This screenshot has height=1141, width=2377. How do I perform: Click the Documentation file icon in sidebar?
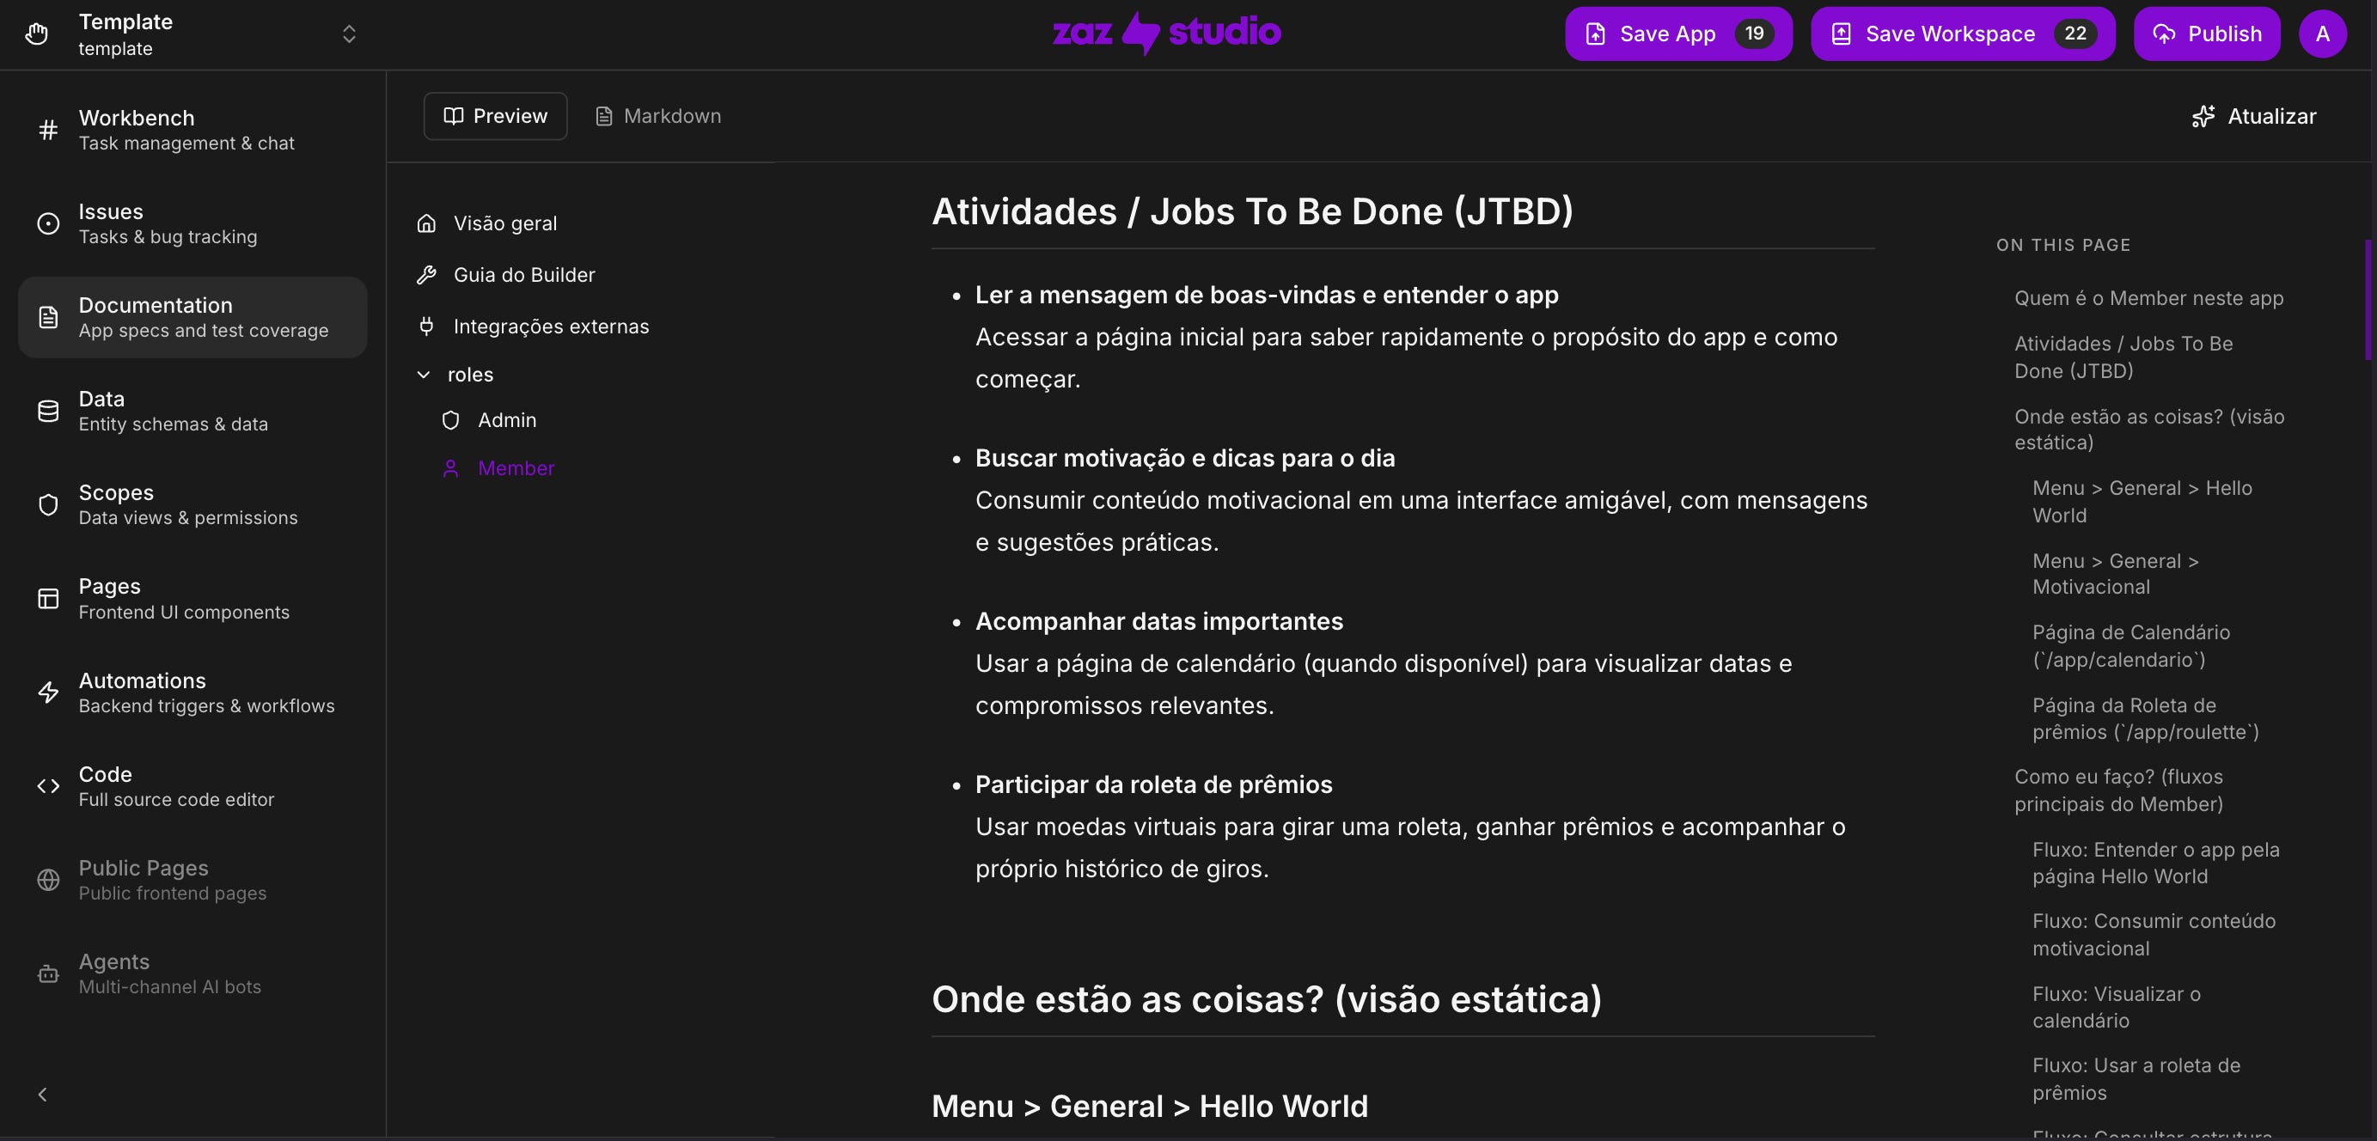pyautogui.click(x=48, y=317)
